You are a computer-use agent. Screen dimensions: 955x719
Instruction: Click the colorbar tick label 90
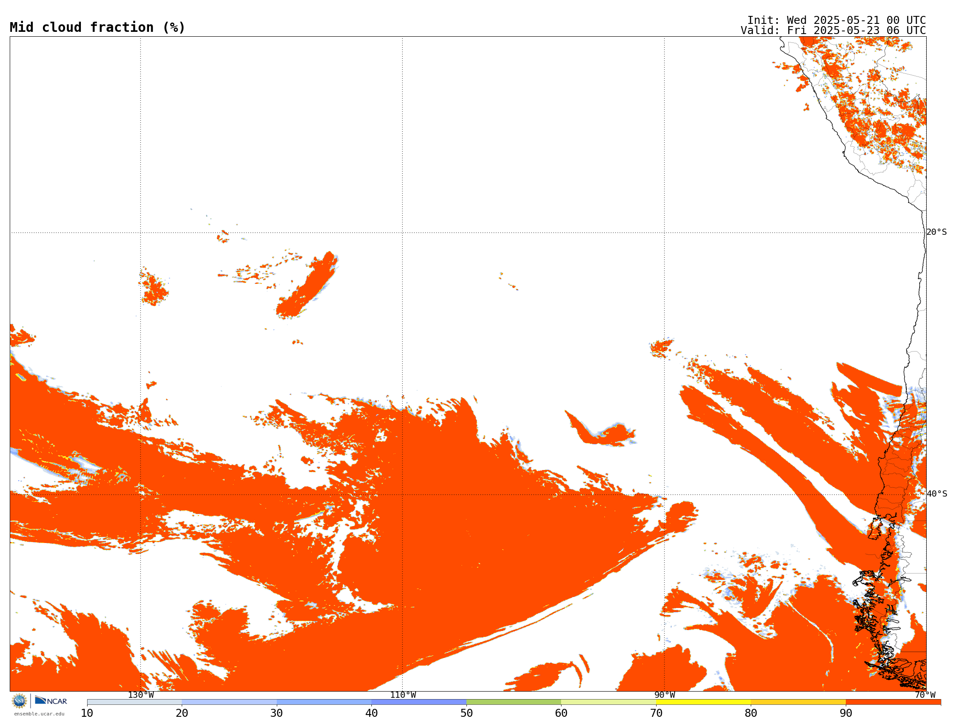click(846, 713)
